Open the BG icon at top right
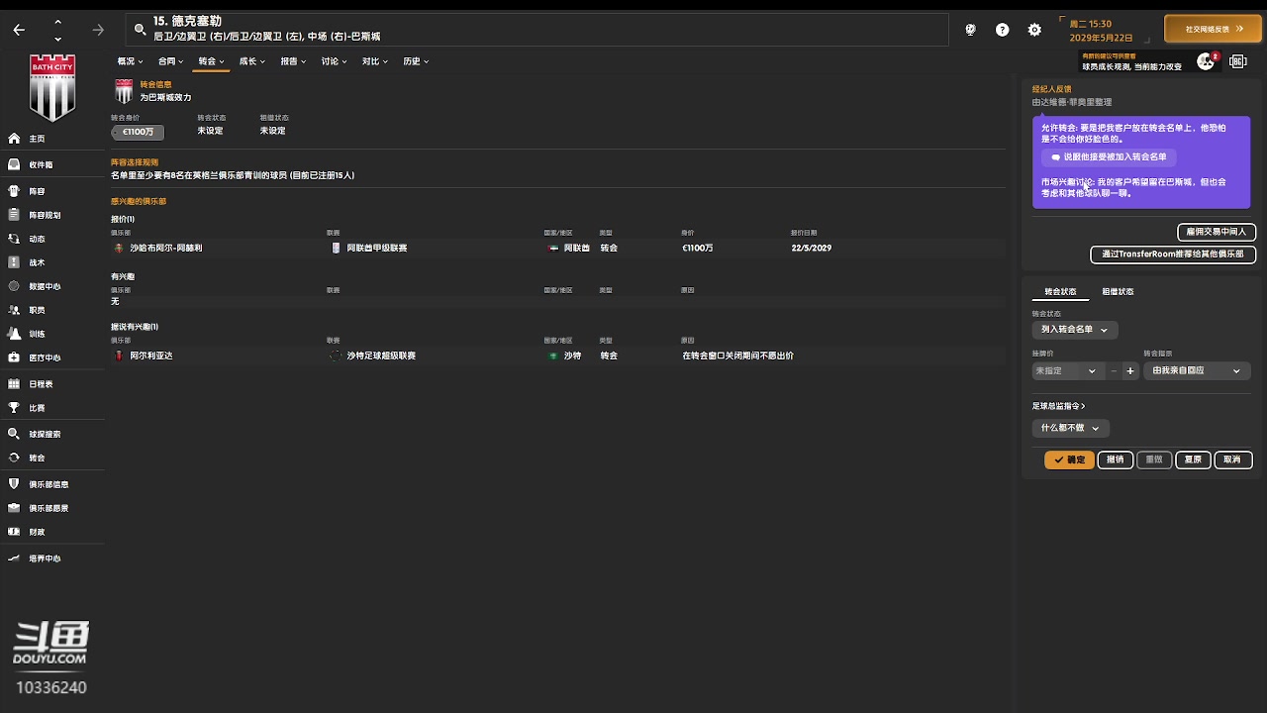This screenshot has height=713, width=1267. [1238, 61]
